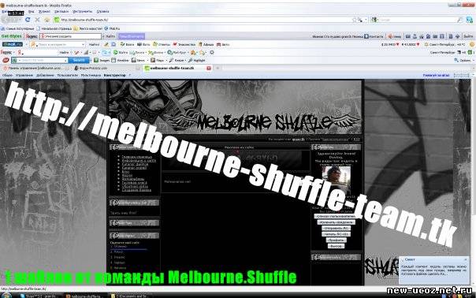Click the stop loading X icon

click(x=37, y=20)
